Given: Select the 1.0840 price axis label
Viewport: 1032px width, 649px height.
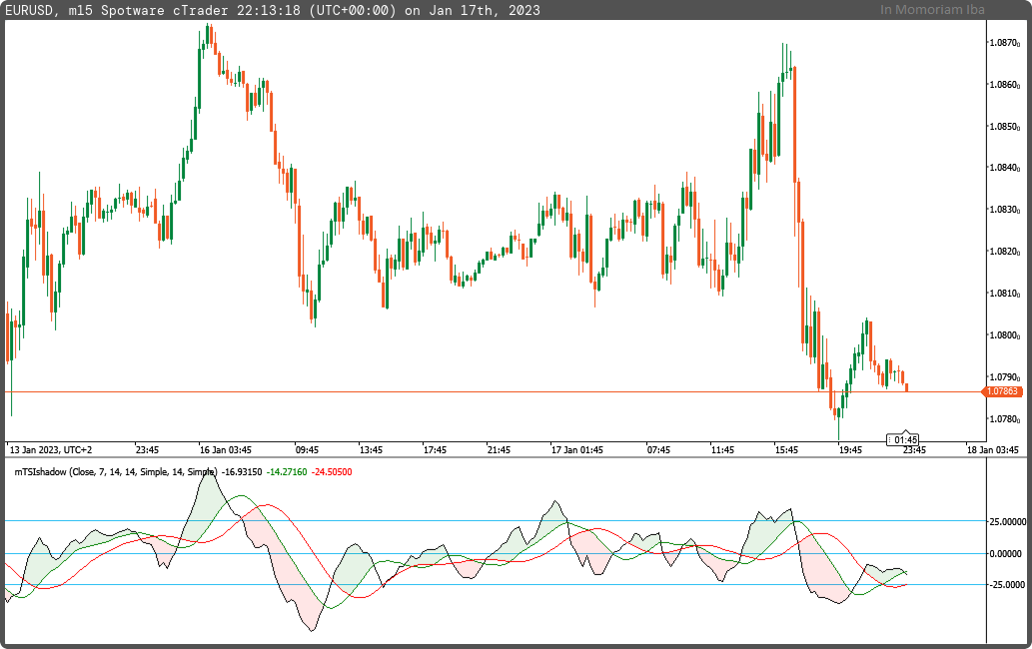Looking at the screenshot, I should (1004, 168).
